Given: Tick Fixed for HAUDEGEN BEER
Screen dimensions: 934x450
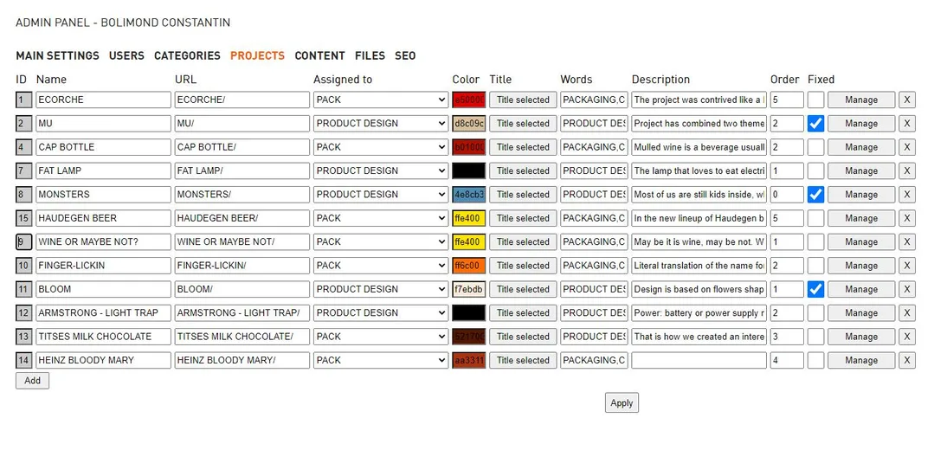Looking at the screenshot, I should click(x=816, y=218).
